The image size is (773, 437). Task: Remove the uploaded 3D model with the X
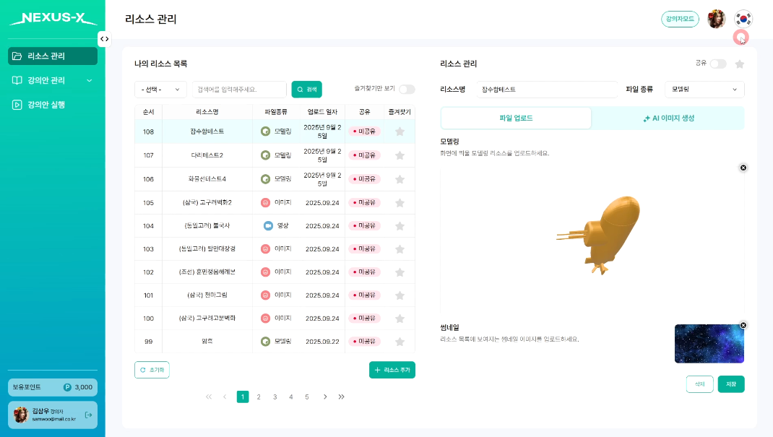(743, 168)
